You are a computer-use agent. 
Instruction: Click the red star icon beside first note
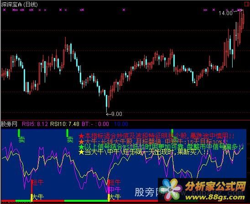click(x=81, y=136)
